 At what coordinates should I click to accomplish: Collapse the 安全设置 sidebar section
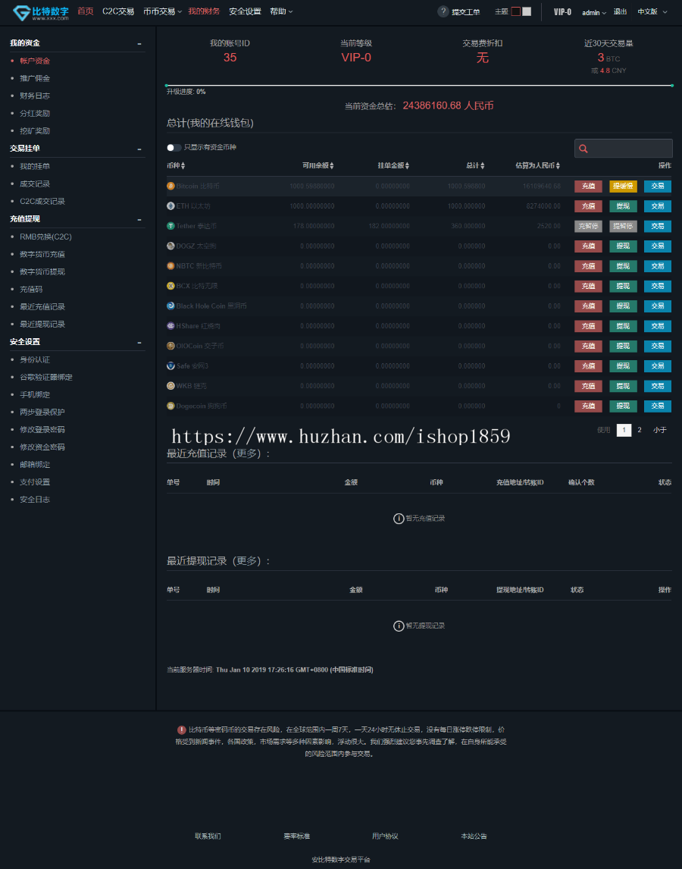pos(139,342)
